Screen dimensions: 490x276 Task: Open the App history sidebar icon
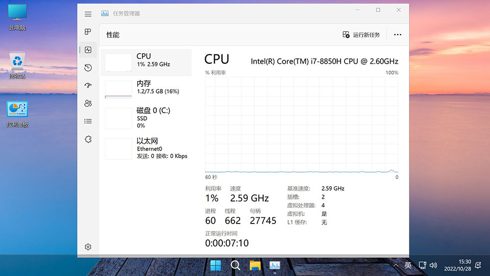[x=88, y=68]
